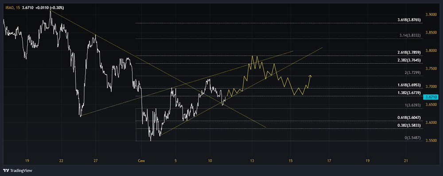The height and width of the screenshot is (176, 443).
Task: Click the 0.382(3.5833) Fibonacci label
Action: click(409, 125)
